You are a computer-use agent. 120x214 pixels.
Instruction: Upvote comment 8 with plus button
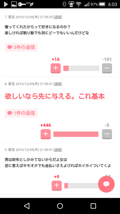46,134
